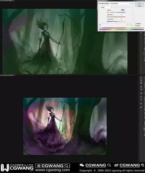The height and width of the screenshot is (173, 145).
Task: Click the Teinte hue slider handle
Action: 123,13
